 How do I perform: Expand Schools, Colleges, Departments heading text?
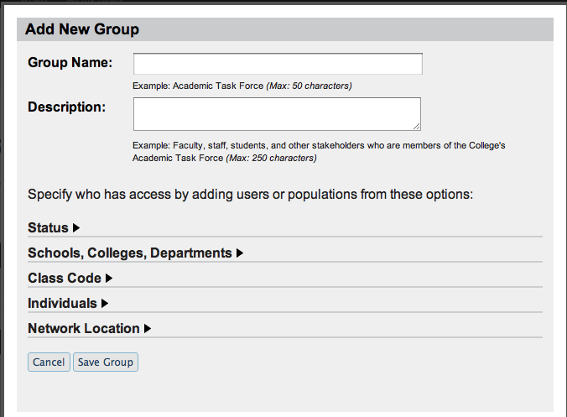pos(129,253)
